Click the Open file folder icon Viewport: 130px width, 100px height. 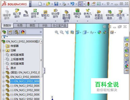[48, 4]
